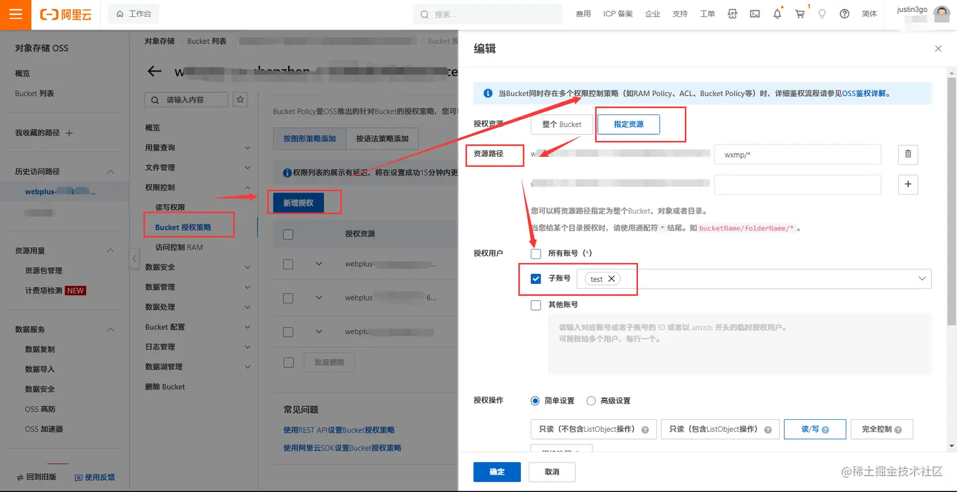Screen dimensions: 957x492
Task: Click the header 搜索 search box
Action: coord(487,14)
